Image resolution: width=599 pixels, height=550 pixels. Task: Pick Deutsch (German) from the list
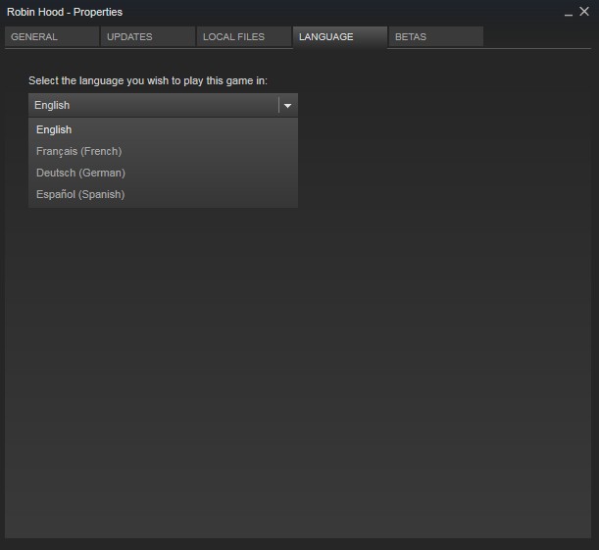[x=163, y=173]
